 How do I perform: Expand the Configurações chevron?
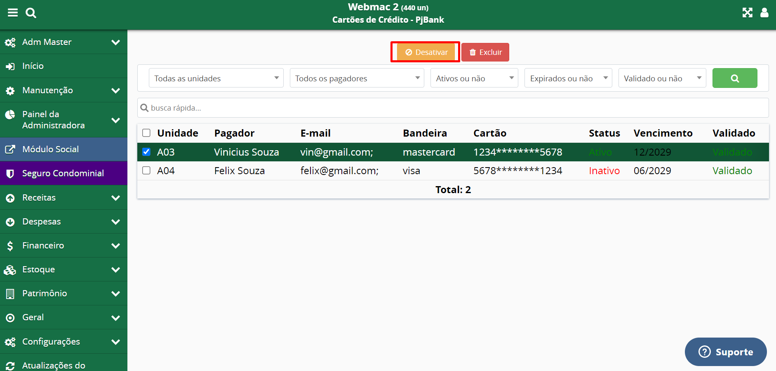point(116,342)
